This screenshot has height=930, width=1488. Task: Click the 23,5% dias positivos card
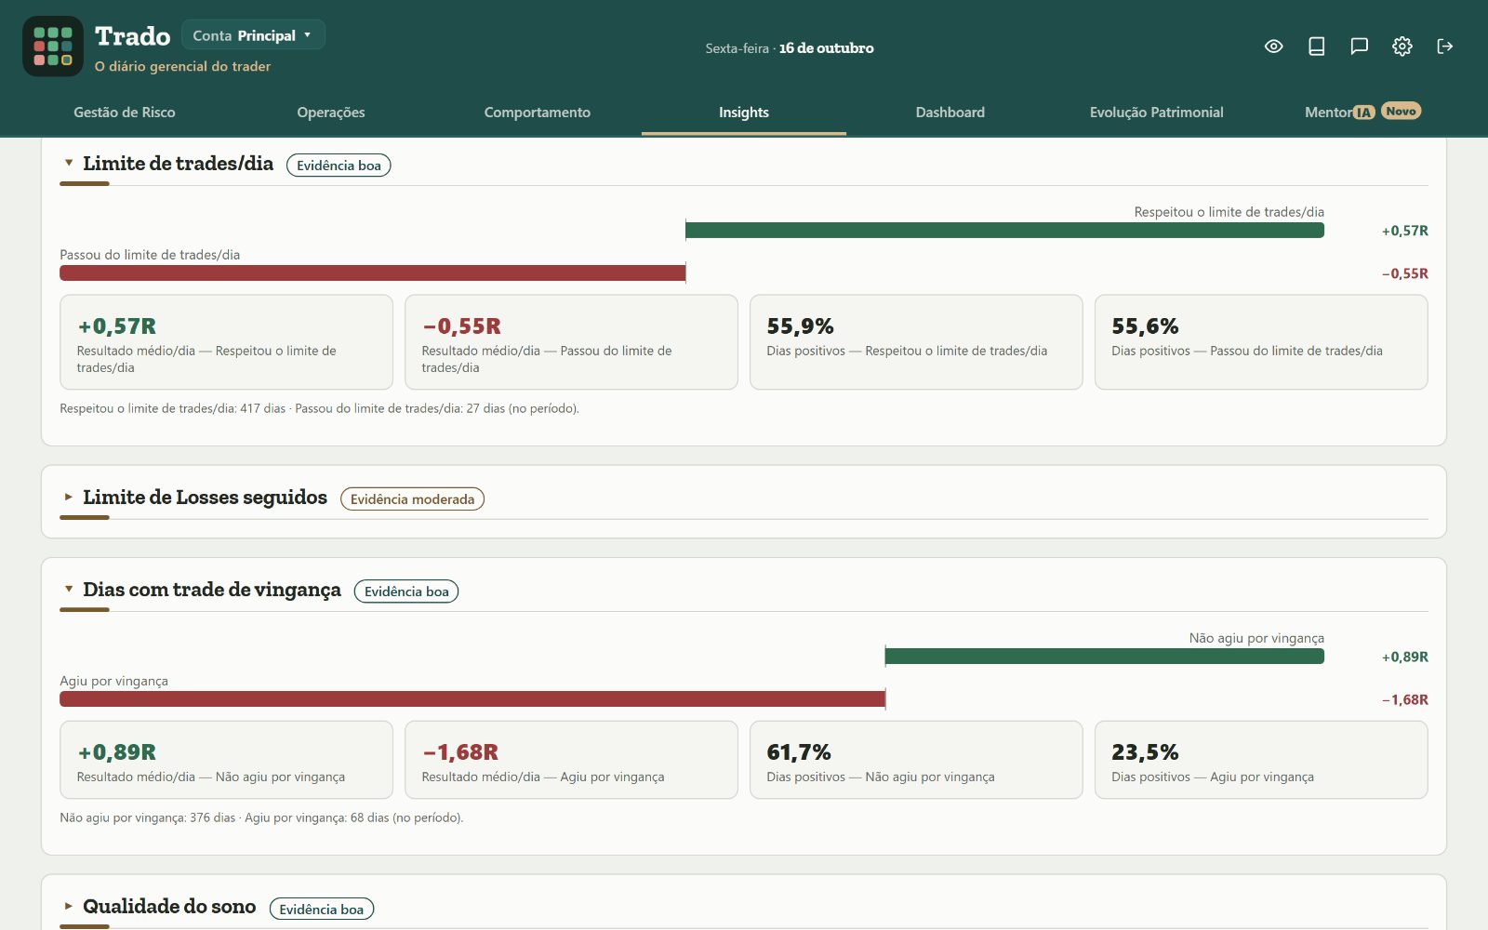1261,760
